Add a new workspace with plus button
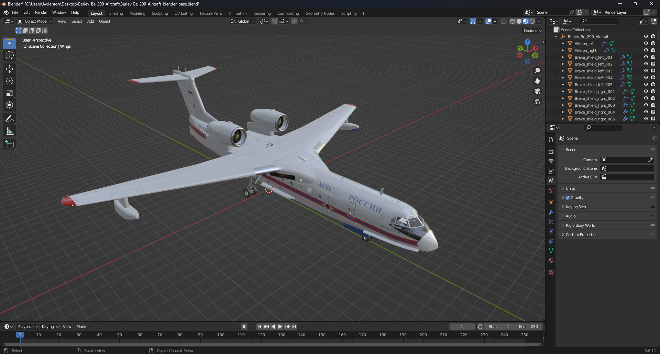 pos(363,13)
